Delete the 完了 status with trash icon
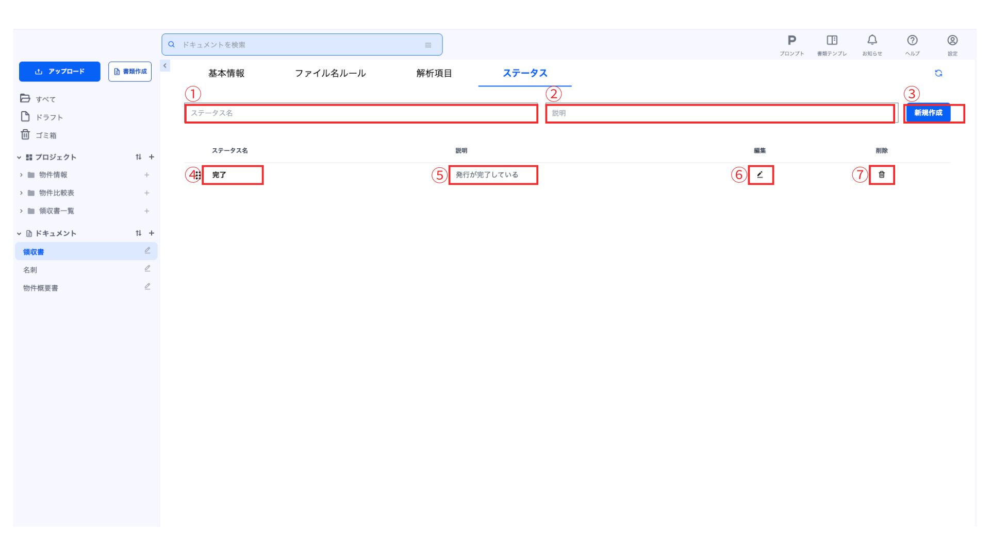This screenshot has width=990, height=556. 882,175
